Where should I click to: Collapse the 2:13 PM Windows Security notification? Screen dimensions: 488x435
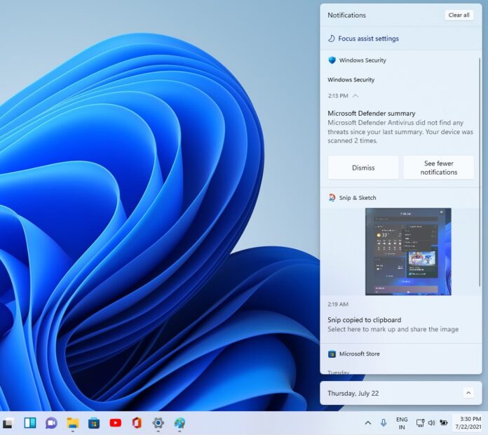[355, 95]
